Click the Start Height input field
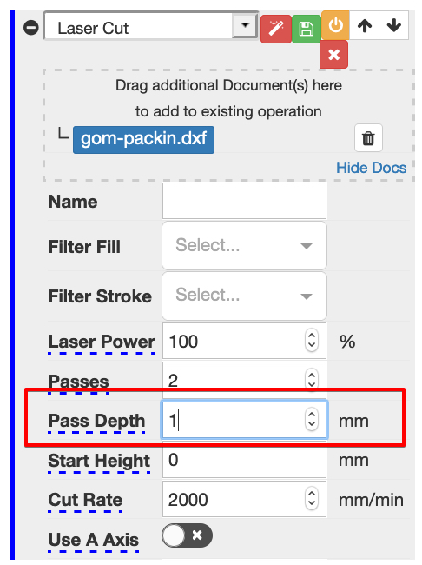The height and width of the screenshot is (565, 422). click(x=245, y=460)
